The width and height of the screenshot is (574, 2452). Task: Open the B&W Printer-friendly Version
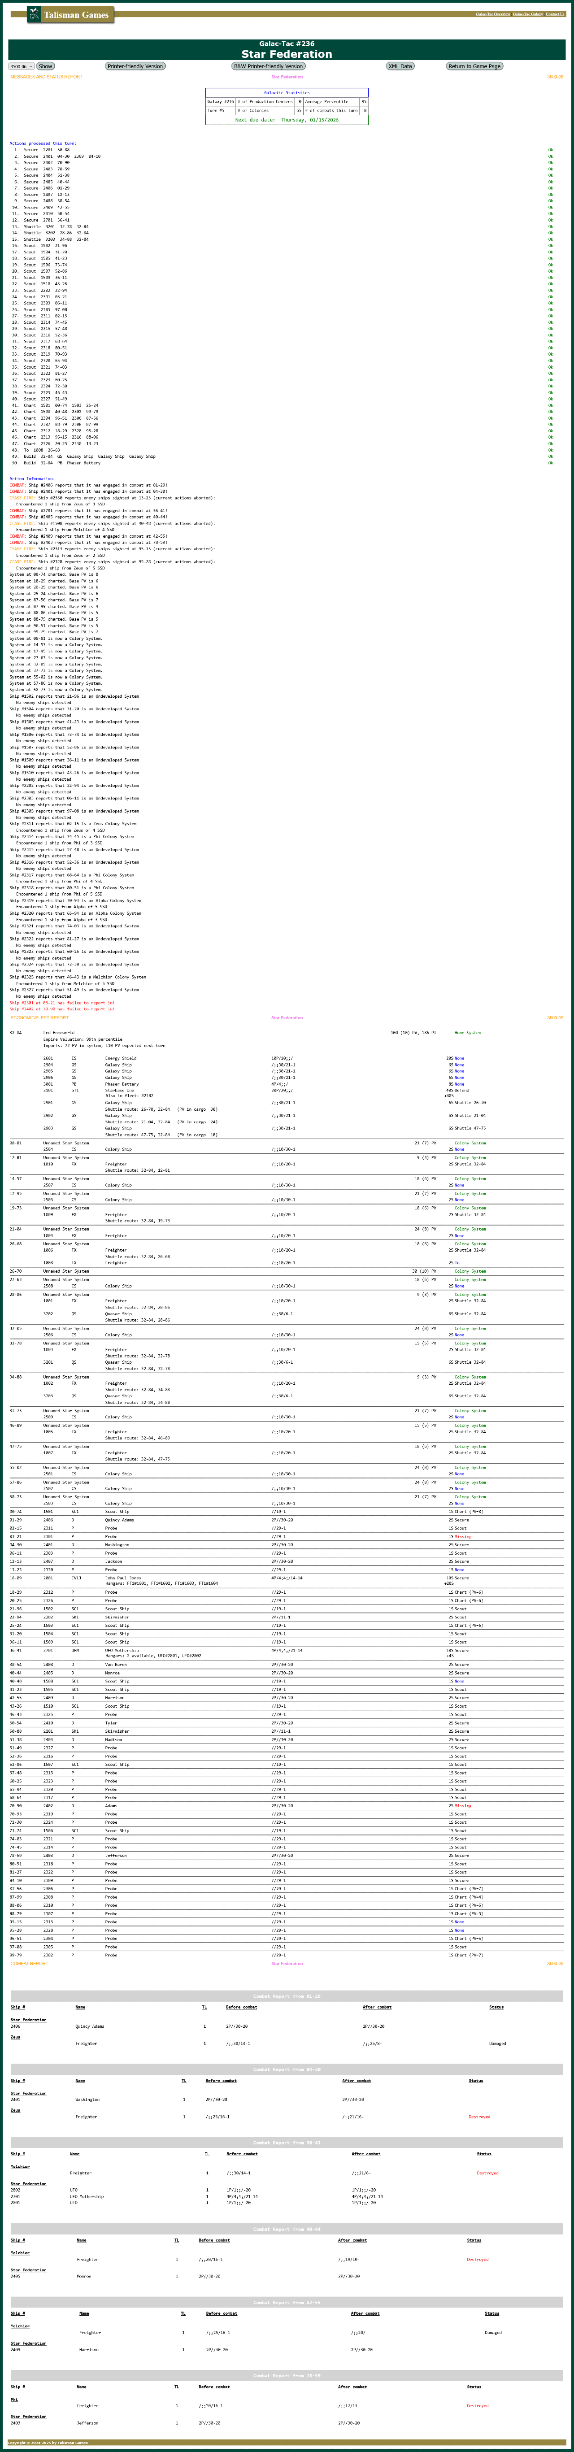pos(269,67)
